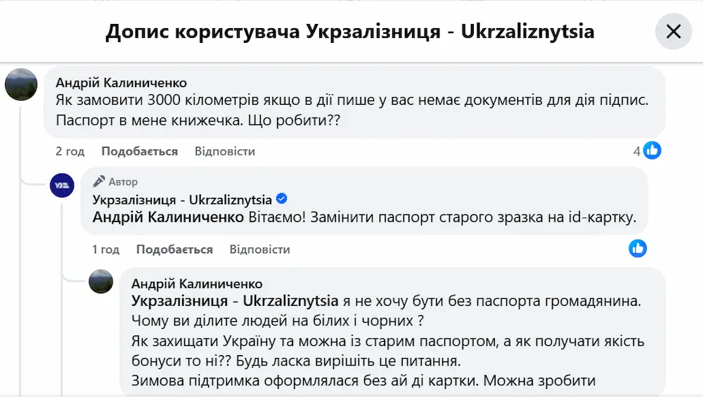Click the author pencil icon above the reply
Viewport: 703px width, 398px height.
point(99,181)
